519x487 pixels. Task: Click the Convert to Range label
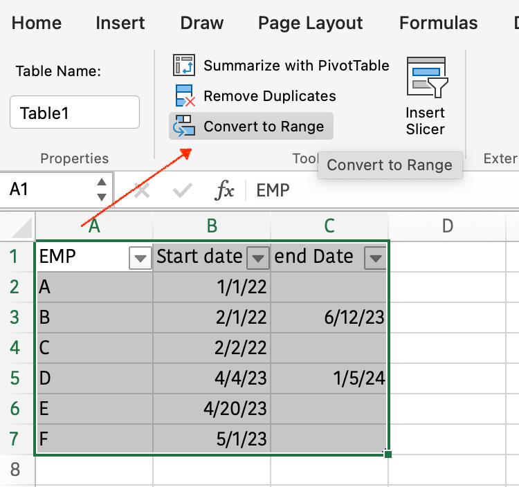point(264,127)
